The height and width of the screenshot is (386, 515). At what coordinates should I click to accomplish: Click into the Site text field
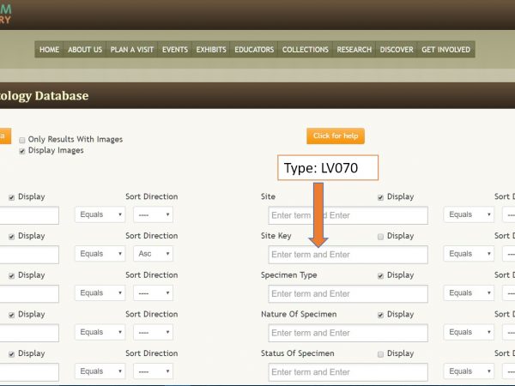(x=348, y=215)
